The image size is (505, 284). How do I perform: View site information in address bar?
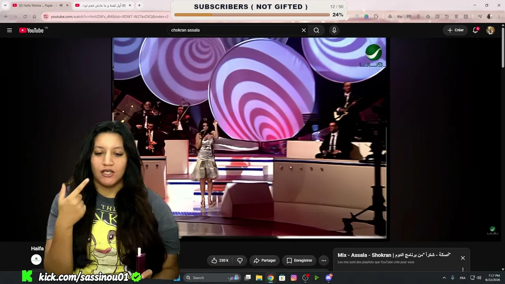46,17
